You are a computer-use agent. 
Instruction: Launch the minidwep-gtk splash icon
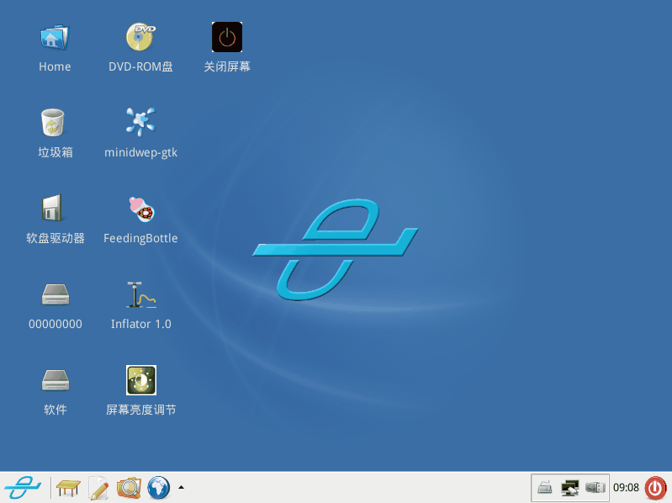pyautogui.click(x=140, y=122)
